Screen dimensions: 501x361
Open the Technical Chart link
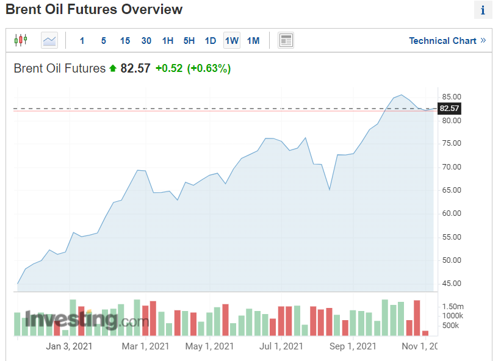(x=442, y=41)
